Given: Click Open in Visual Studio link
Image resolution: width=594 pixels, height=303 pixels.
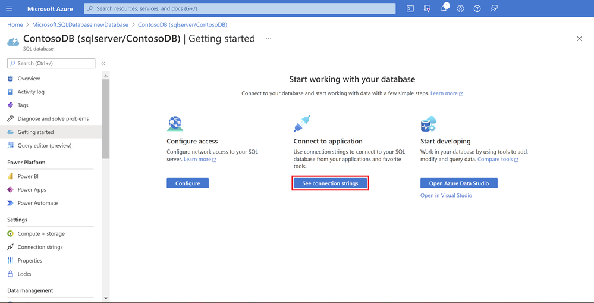Looking at the screenshot, I should click(447, 195).
